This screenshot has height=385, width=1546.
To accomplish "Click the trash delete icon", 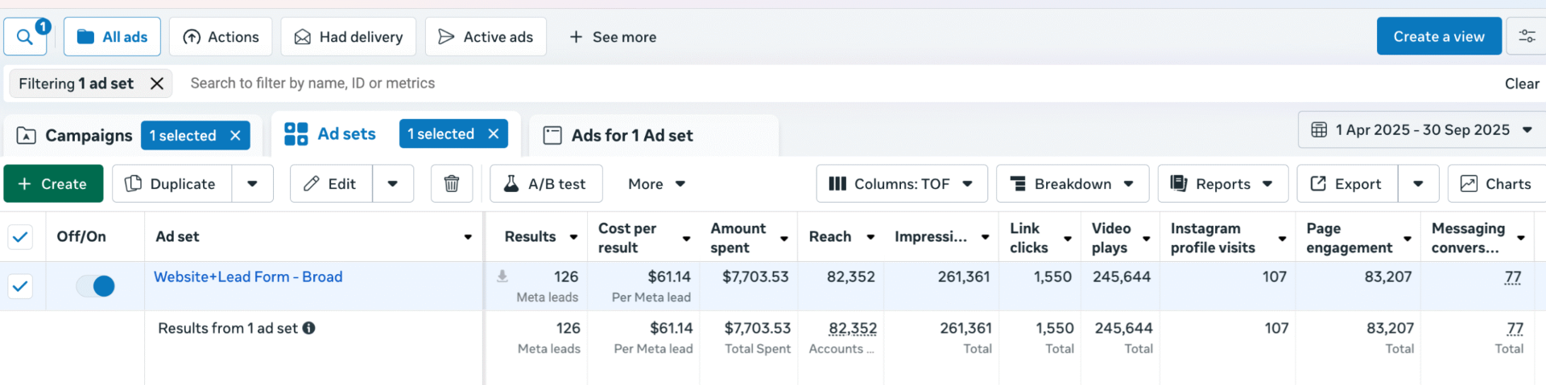I will click(x=452, y=184).
